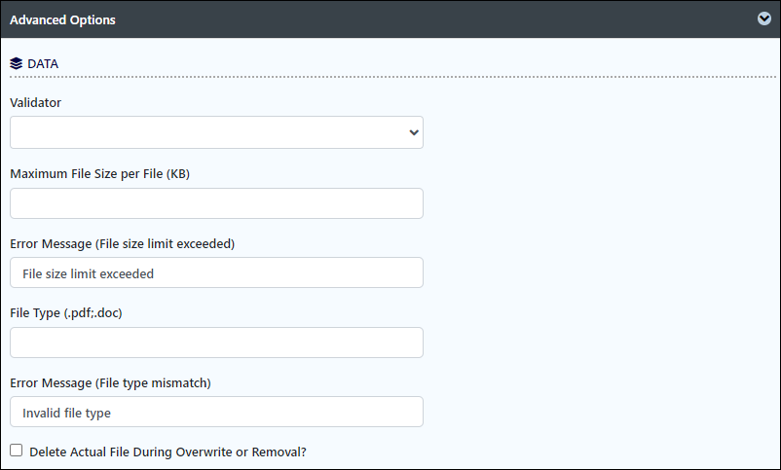Focus the Maximum File Size input box
Image resolution: width=781 pixels, height=470 pixels.
[216, 203]
